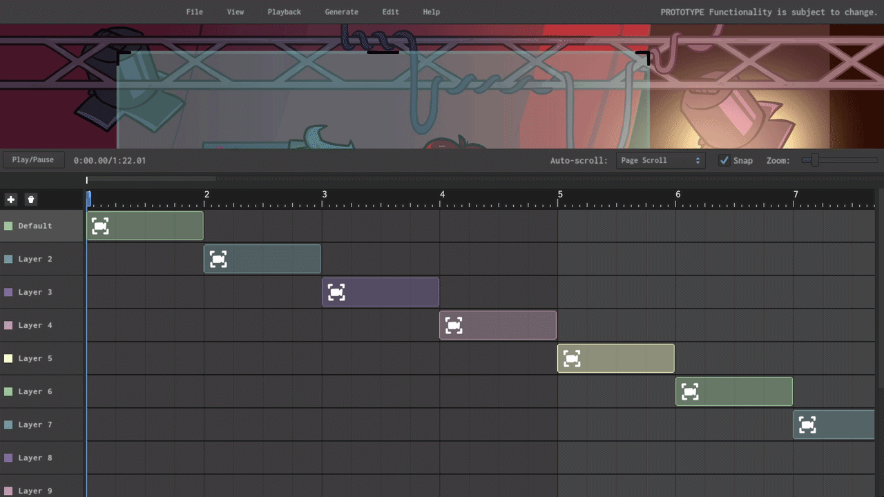Click the Layer 5 yellow color swatch
Viewport: 884px width, 497px height.
tap(8, 358)
